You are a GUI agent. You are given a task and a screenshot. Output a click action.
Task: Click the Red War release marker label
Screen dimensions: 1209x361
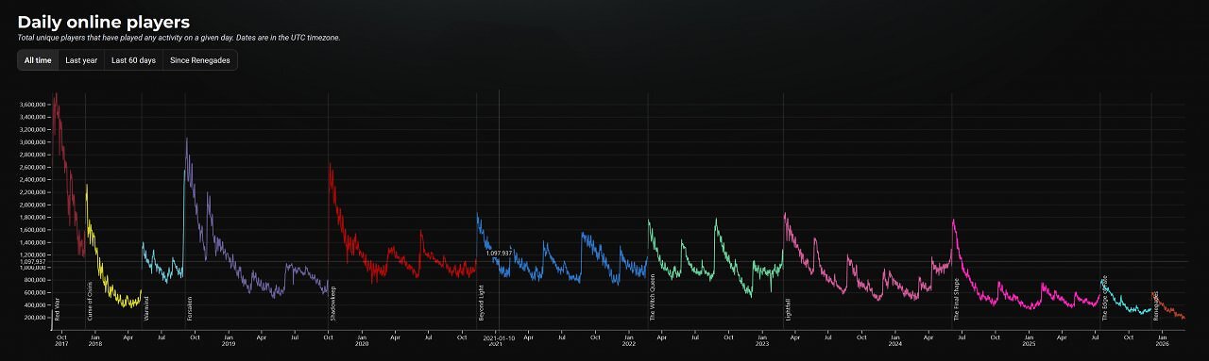coord(58,310)
